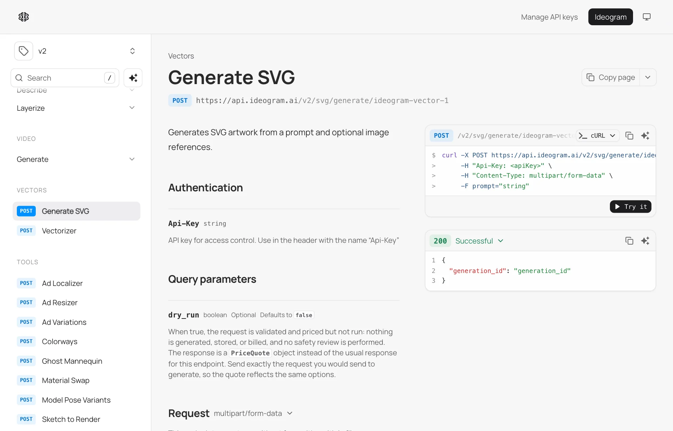
Task: Change the cURL language dropdown
Action: (x=597, y=136)
